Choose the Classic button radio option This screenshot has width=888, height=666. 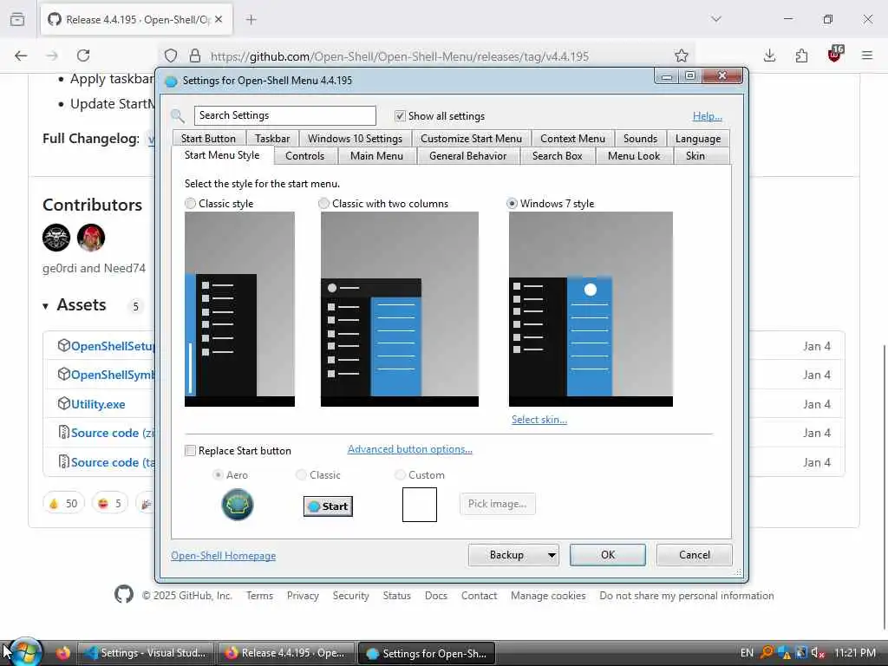[301, 474]
